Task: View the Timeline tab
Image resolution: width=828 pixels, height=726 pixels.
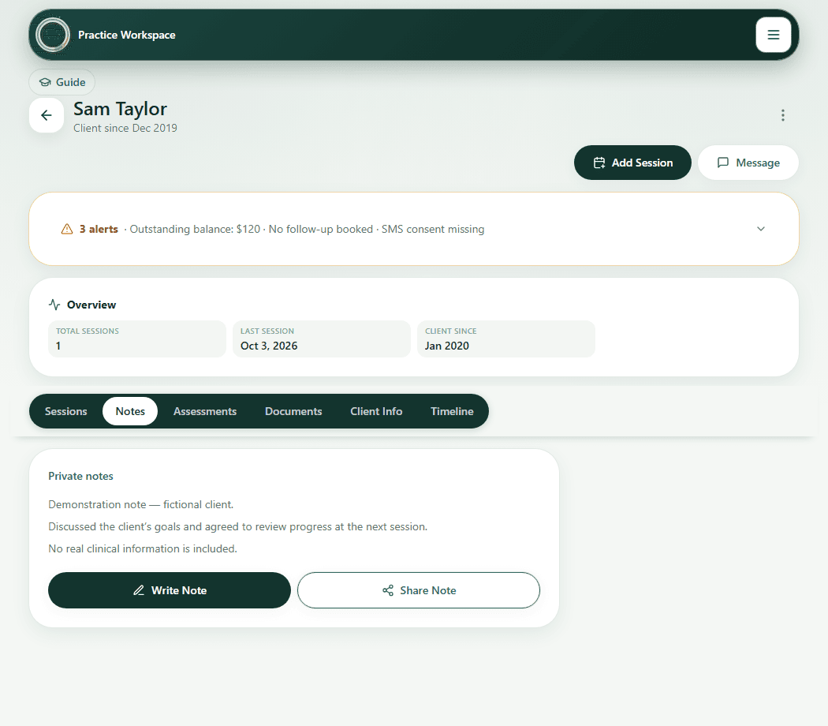Action: tap(452, 411)
